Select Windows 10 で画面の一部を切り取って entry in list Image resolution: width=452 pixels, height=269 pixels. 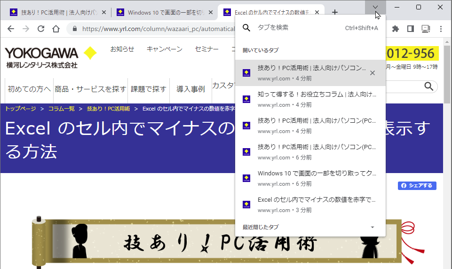(x=310, y=178)
